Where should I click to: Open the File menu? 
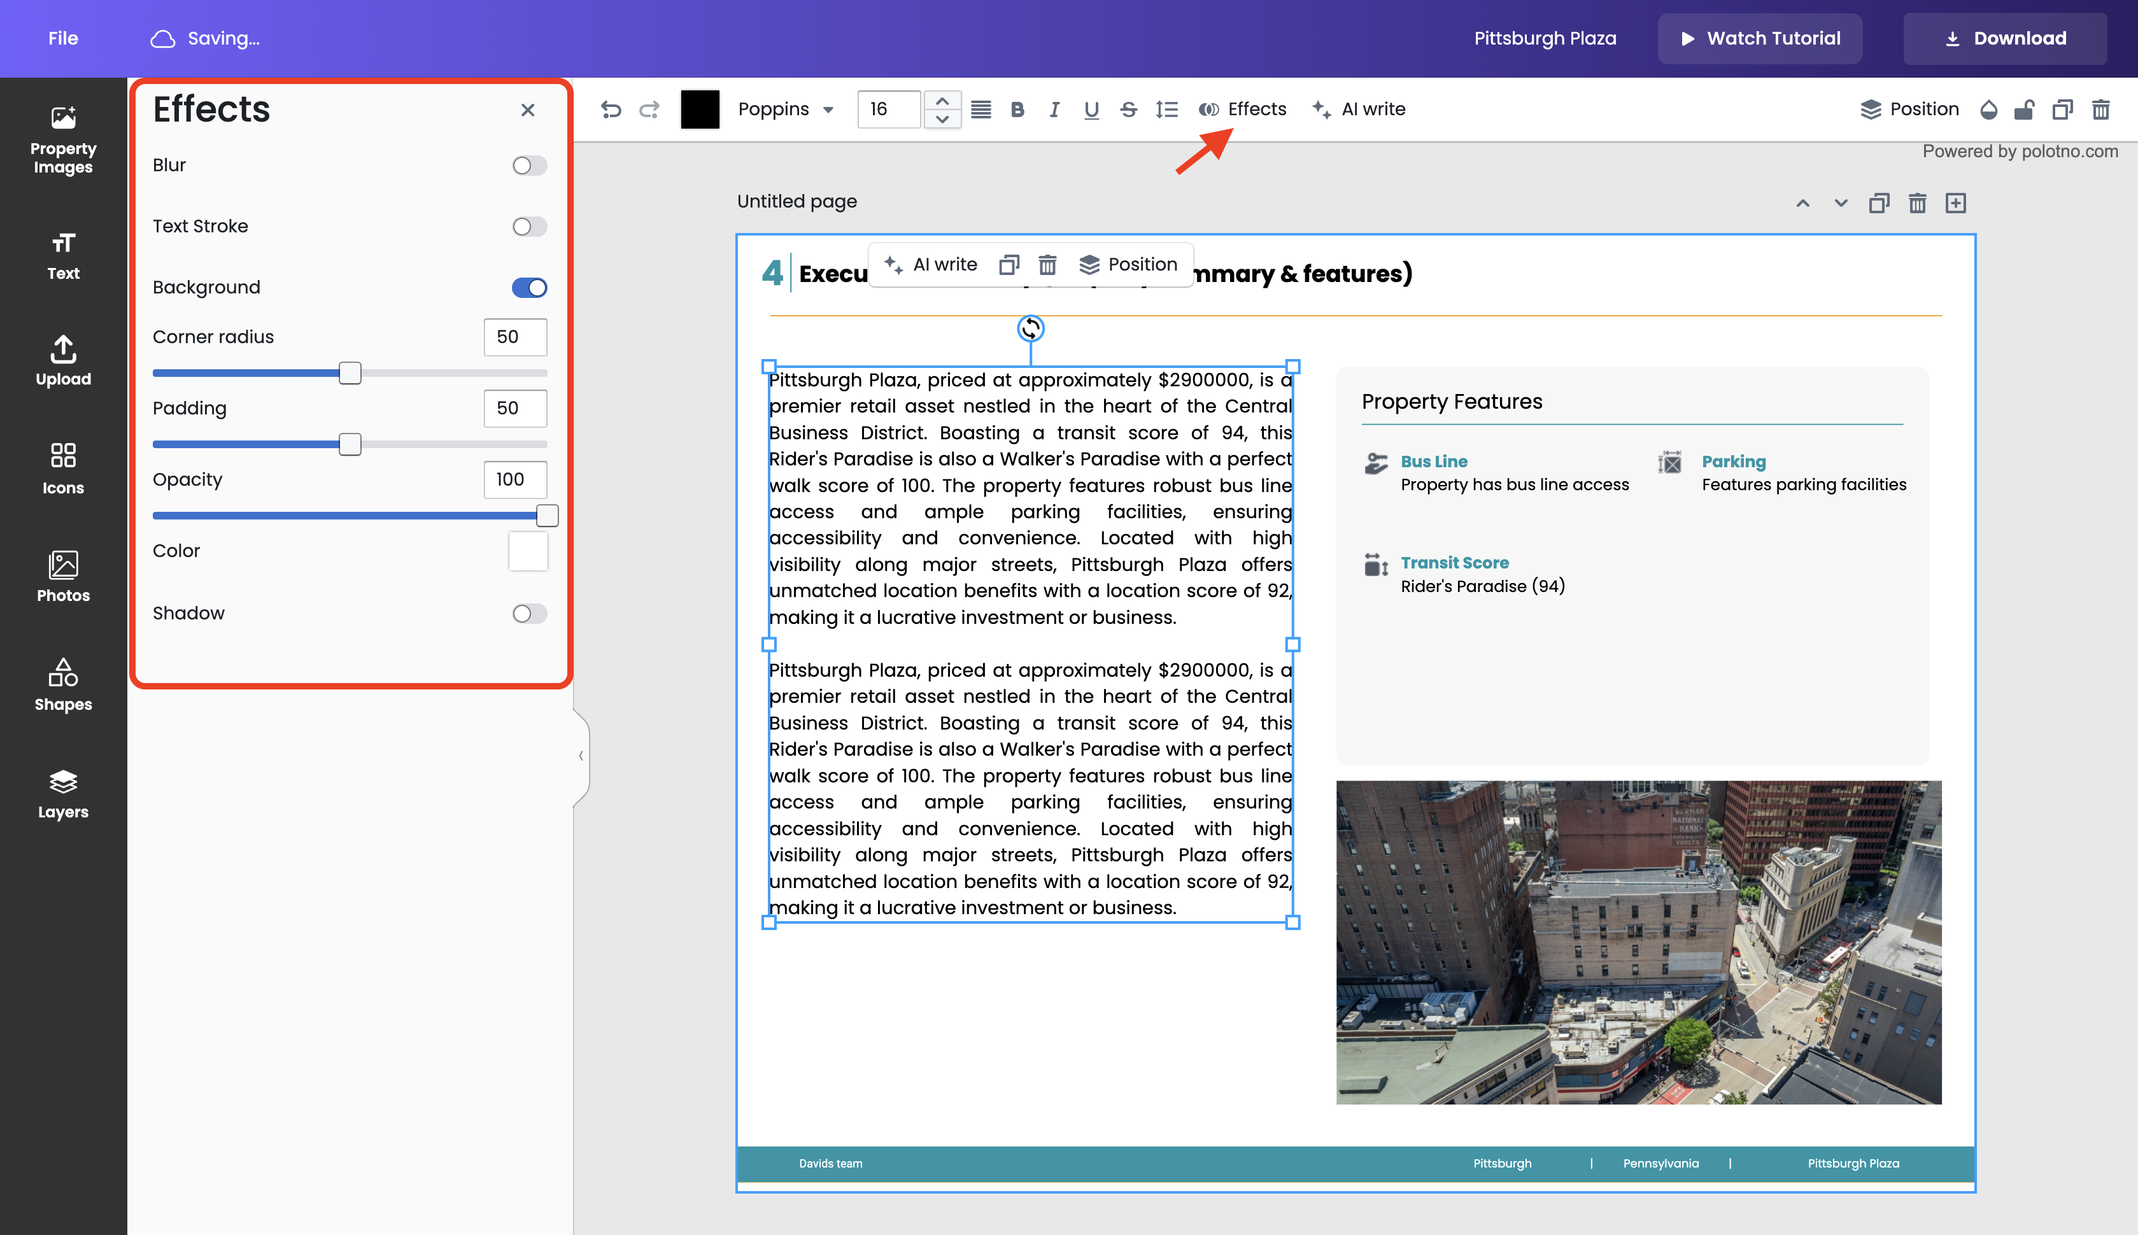point(63,38)
